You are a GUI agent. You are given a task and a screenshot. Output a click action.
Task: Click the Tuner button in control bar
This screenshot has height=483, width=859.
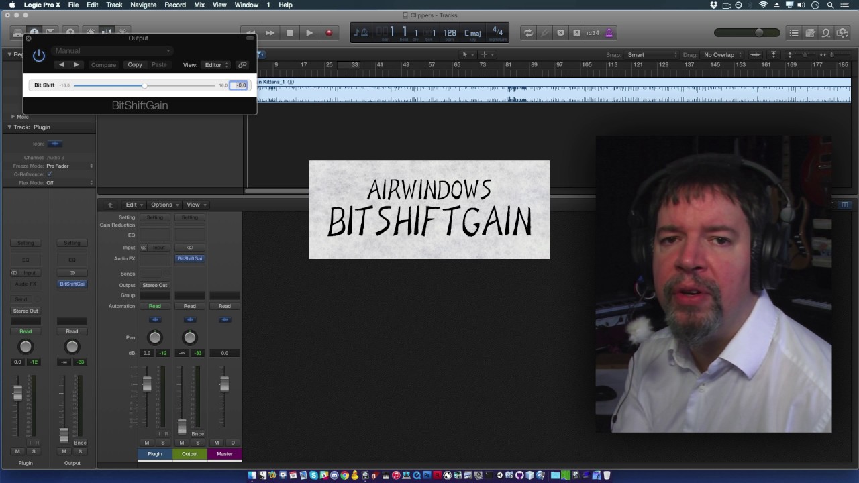[544, 33]
